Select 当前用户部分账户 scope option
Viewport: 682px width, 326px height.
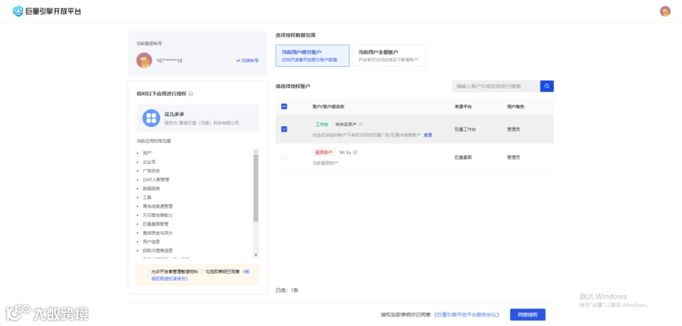click(x=313, y=55)
